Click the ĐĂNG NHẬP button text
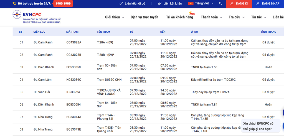This screenshot has width=284, height=137. click(270, 4)
